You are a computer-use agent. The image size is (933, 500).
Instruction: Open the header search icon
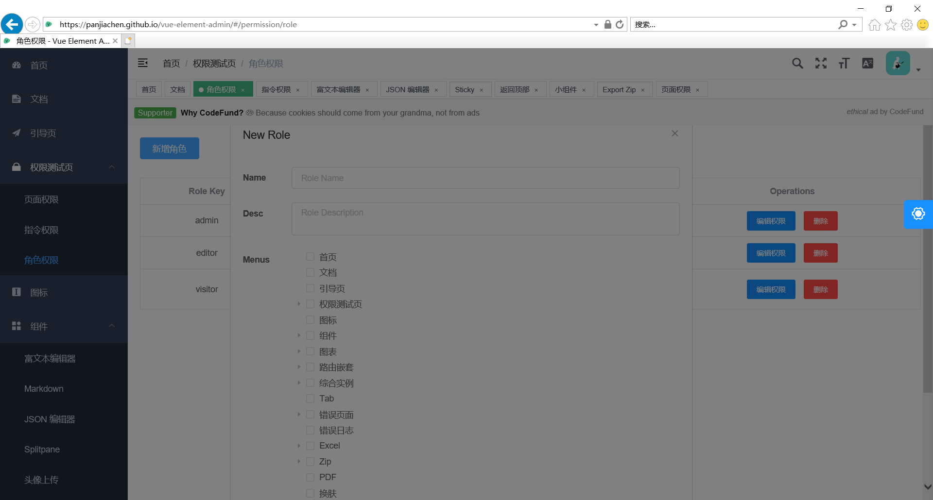pyautogui.click(x=797, y=63)
